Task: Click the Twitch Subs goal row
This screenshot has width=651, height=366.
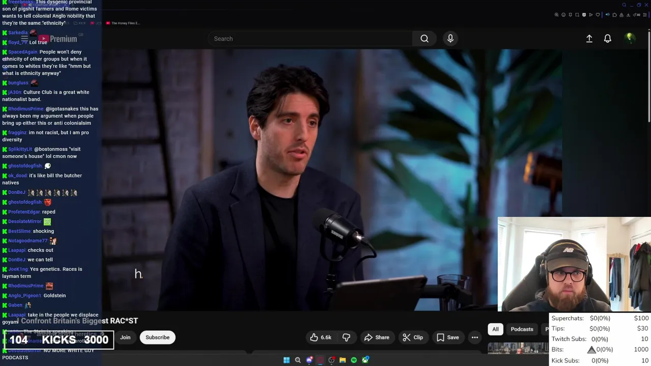Action: [x=600, y=339]
